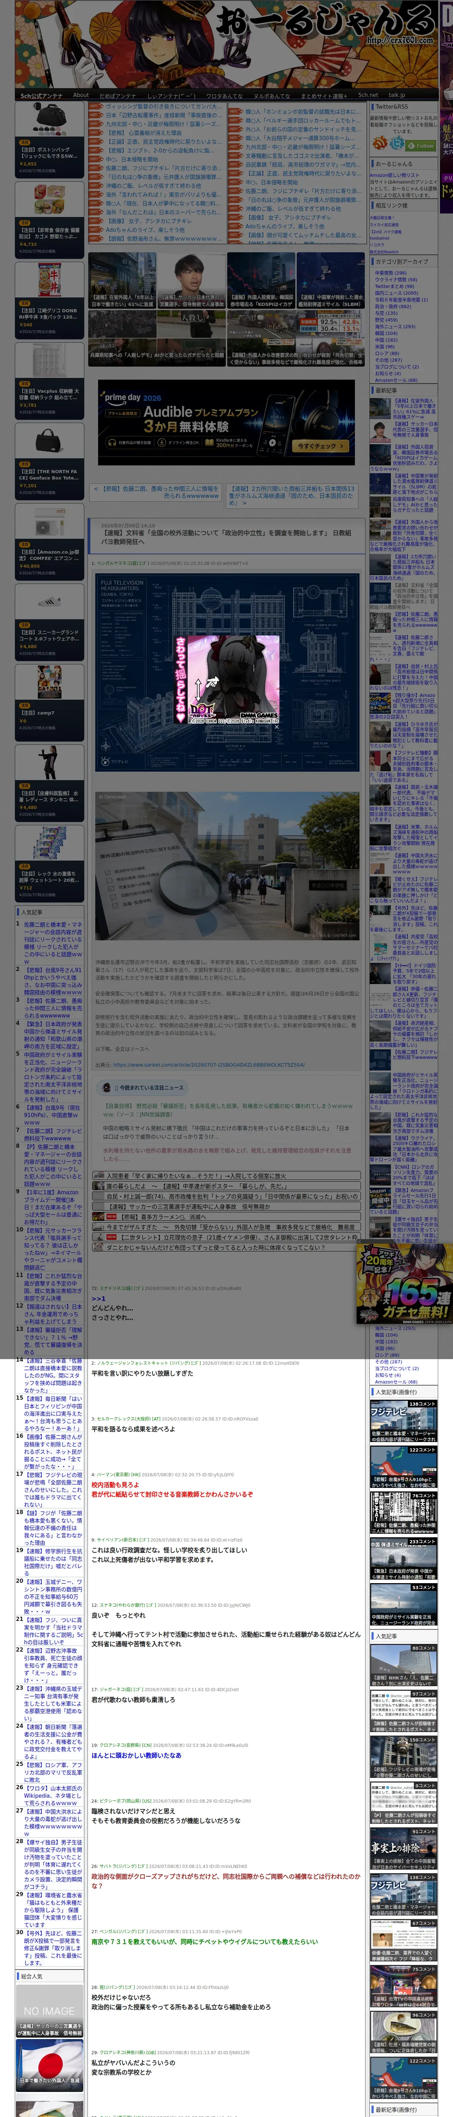Image resolution: width=453 pixels, height=2117 pixels.
Task: Open the About nav item
Action: [x=80, y=95]
